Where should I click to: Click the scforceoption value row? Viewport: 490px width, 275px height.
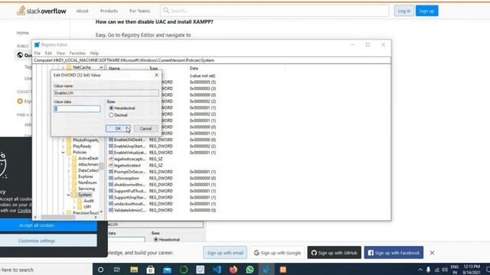[x=162, y=178]
